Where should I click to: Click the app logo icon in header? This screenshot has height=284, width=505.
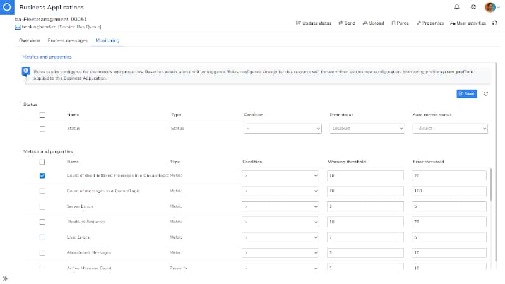pos(7,7)
